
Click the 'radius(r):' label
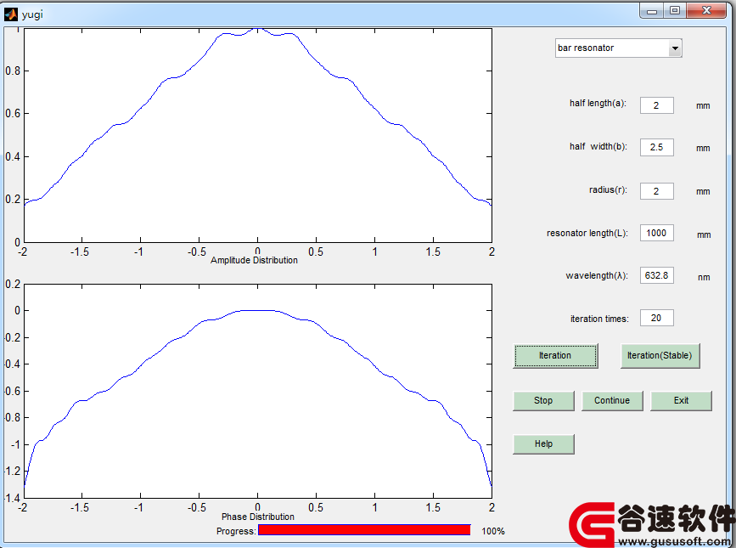[x=608, y=189]
